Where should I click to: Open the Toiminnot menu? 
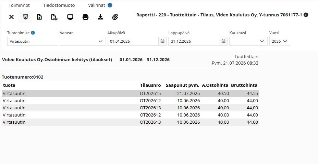pyautogui.click(x=19, y=5)
